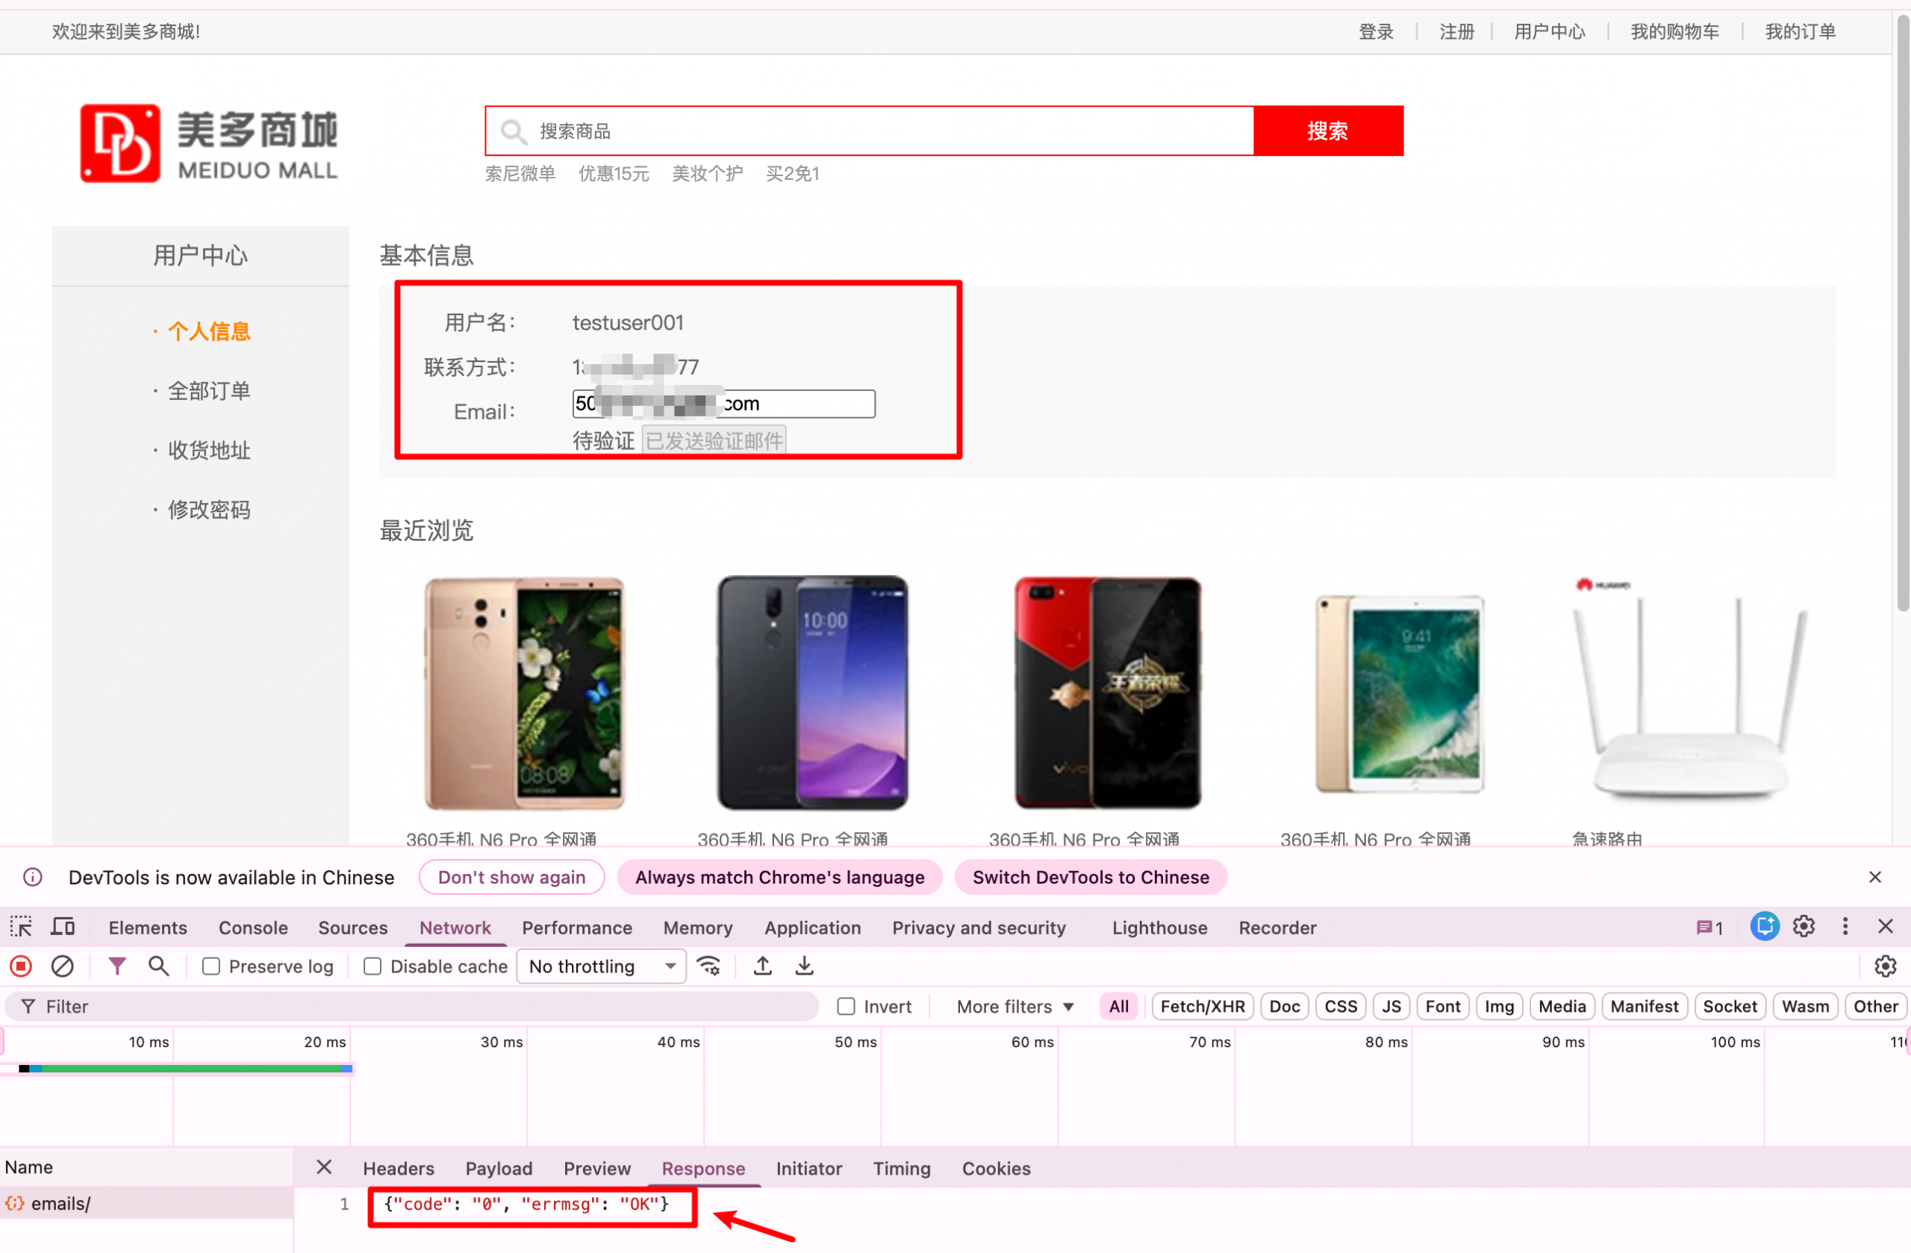Click the Email input field

[723, 404]
